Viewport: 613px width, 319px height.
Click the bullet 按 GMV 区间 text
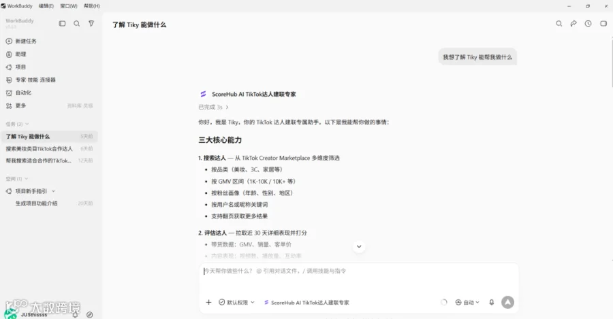click(x=253, y=181)
